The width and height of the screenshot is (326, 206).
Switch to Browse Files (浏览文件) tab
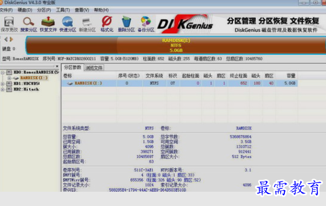[x=94, y=68]
